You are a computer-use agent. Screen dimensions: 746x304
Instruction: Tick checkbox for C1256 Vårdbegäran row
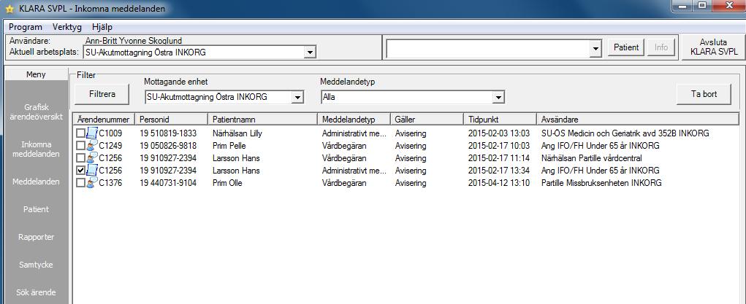coord(81,158)
